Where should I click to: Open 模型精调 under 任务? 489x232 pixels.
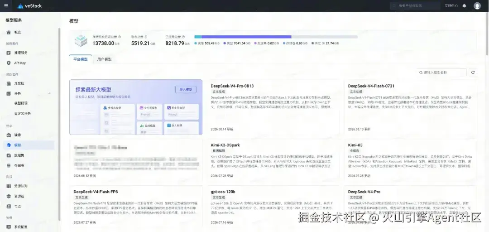(21, 103)
